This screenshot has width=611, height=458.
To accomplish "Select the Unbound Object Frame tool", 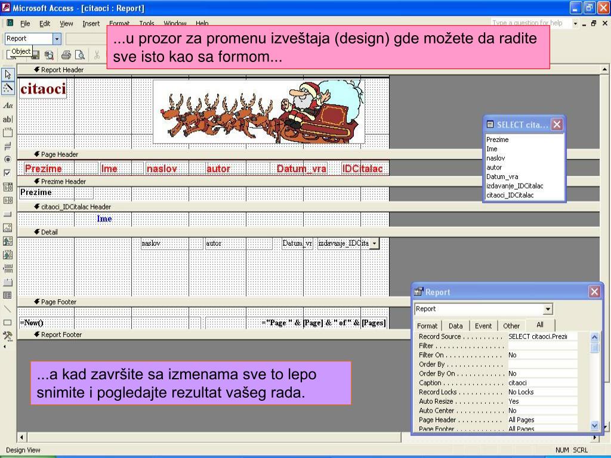I will pos(8,241).
